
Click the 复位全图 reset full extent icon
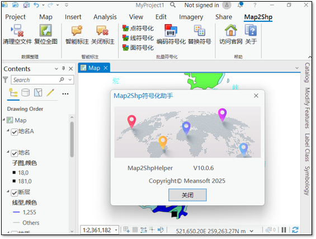46,30
